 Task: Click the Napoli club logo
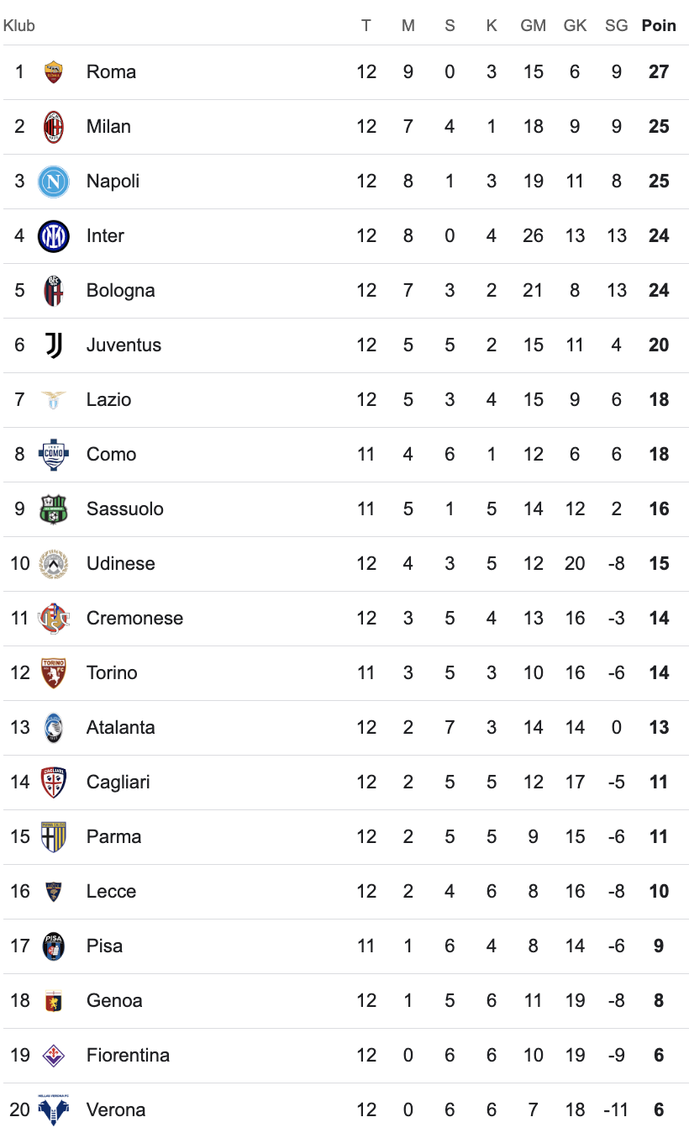click(54, 182)
